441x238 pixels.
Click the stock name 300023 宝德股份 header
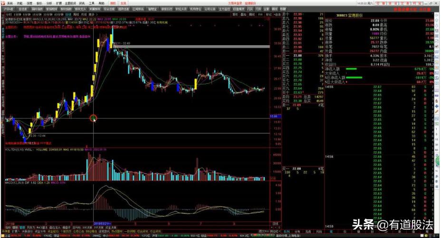(x=349, y=16)
